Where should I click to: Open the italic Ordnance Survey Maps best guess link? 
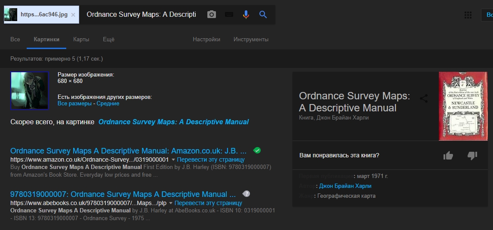[173, 122]
